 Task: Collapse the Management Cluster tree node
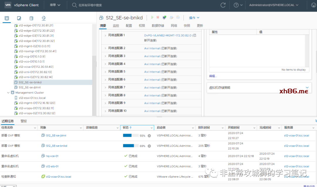click(8, 92)
